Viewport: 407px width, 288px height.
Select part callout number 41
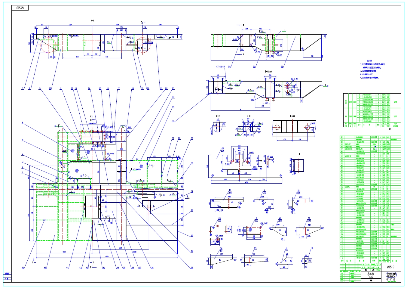point(103,268)
